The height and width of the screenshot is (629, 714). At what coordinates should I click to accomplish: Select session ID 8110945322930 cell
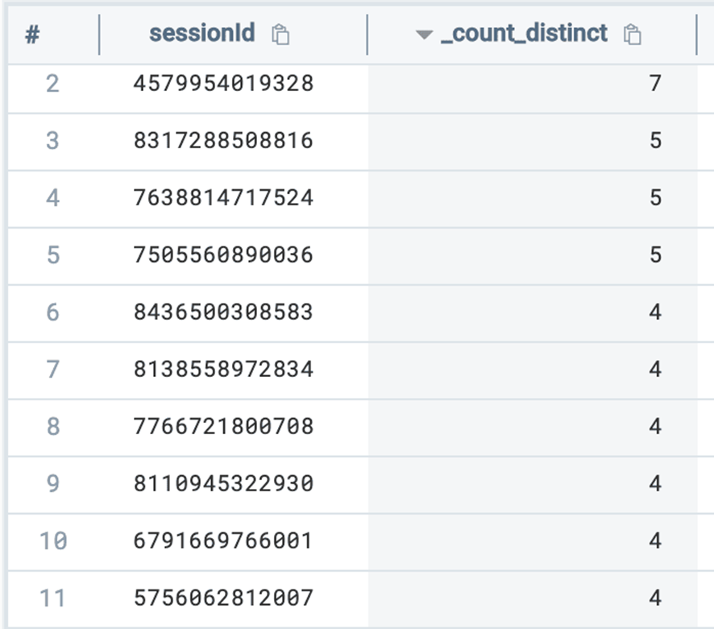coord(223,484)
